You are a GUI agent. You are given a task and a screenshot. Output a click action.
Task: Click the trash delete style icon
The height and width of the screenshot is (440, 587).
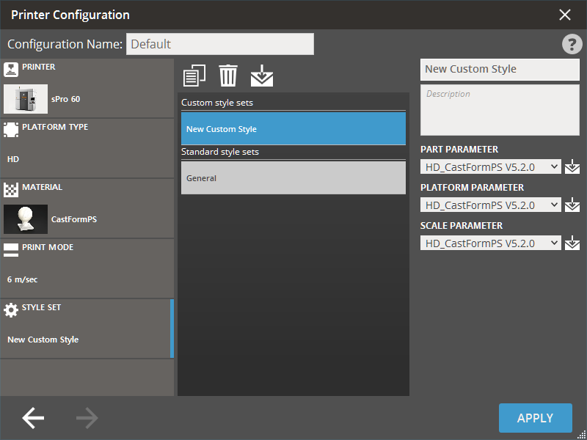coord(228,76)
